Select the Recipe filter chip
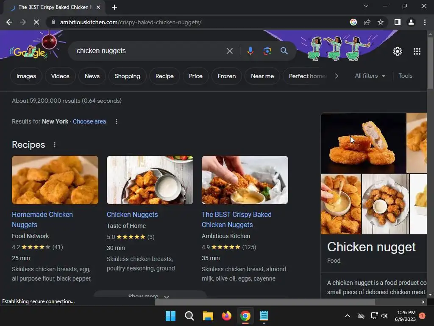 click(164, 76)
